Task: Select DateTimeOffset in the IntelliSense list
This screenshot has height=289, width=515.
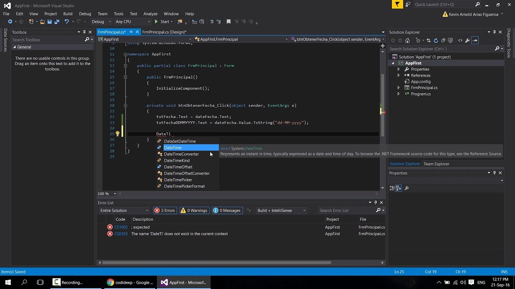Action: pyautogui.click(x=187, y=167)
